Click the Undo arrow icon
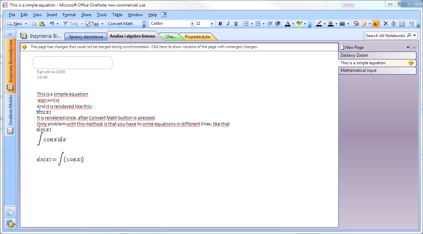Image resolution: width=423 pixels, height=234 pixels. pos(52,24)
